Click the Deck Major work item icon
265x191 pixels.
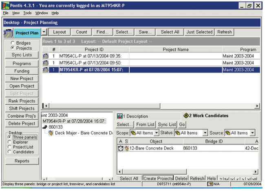pos(51,133)
